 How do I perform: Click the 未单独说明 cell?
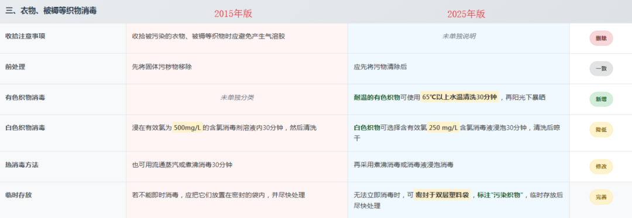point(459,36)
